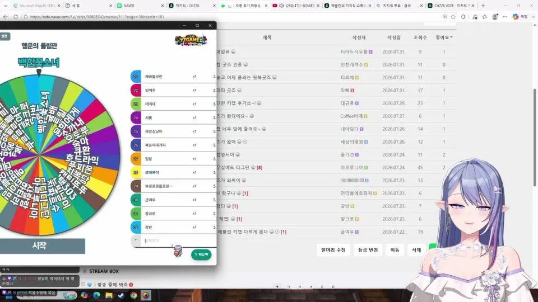Reload the page with the refresh icon
The width and height of the screenshot is (538, 302).
(16, 17)
